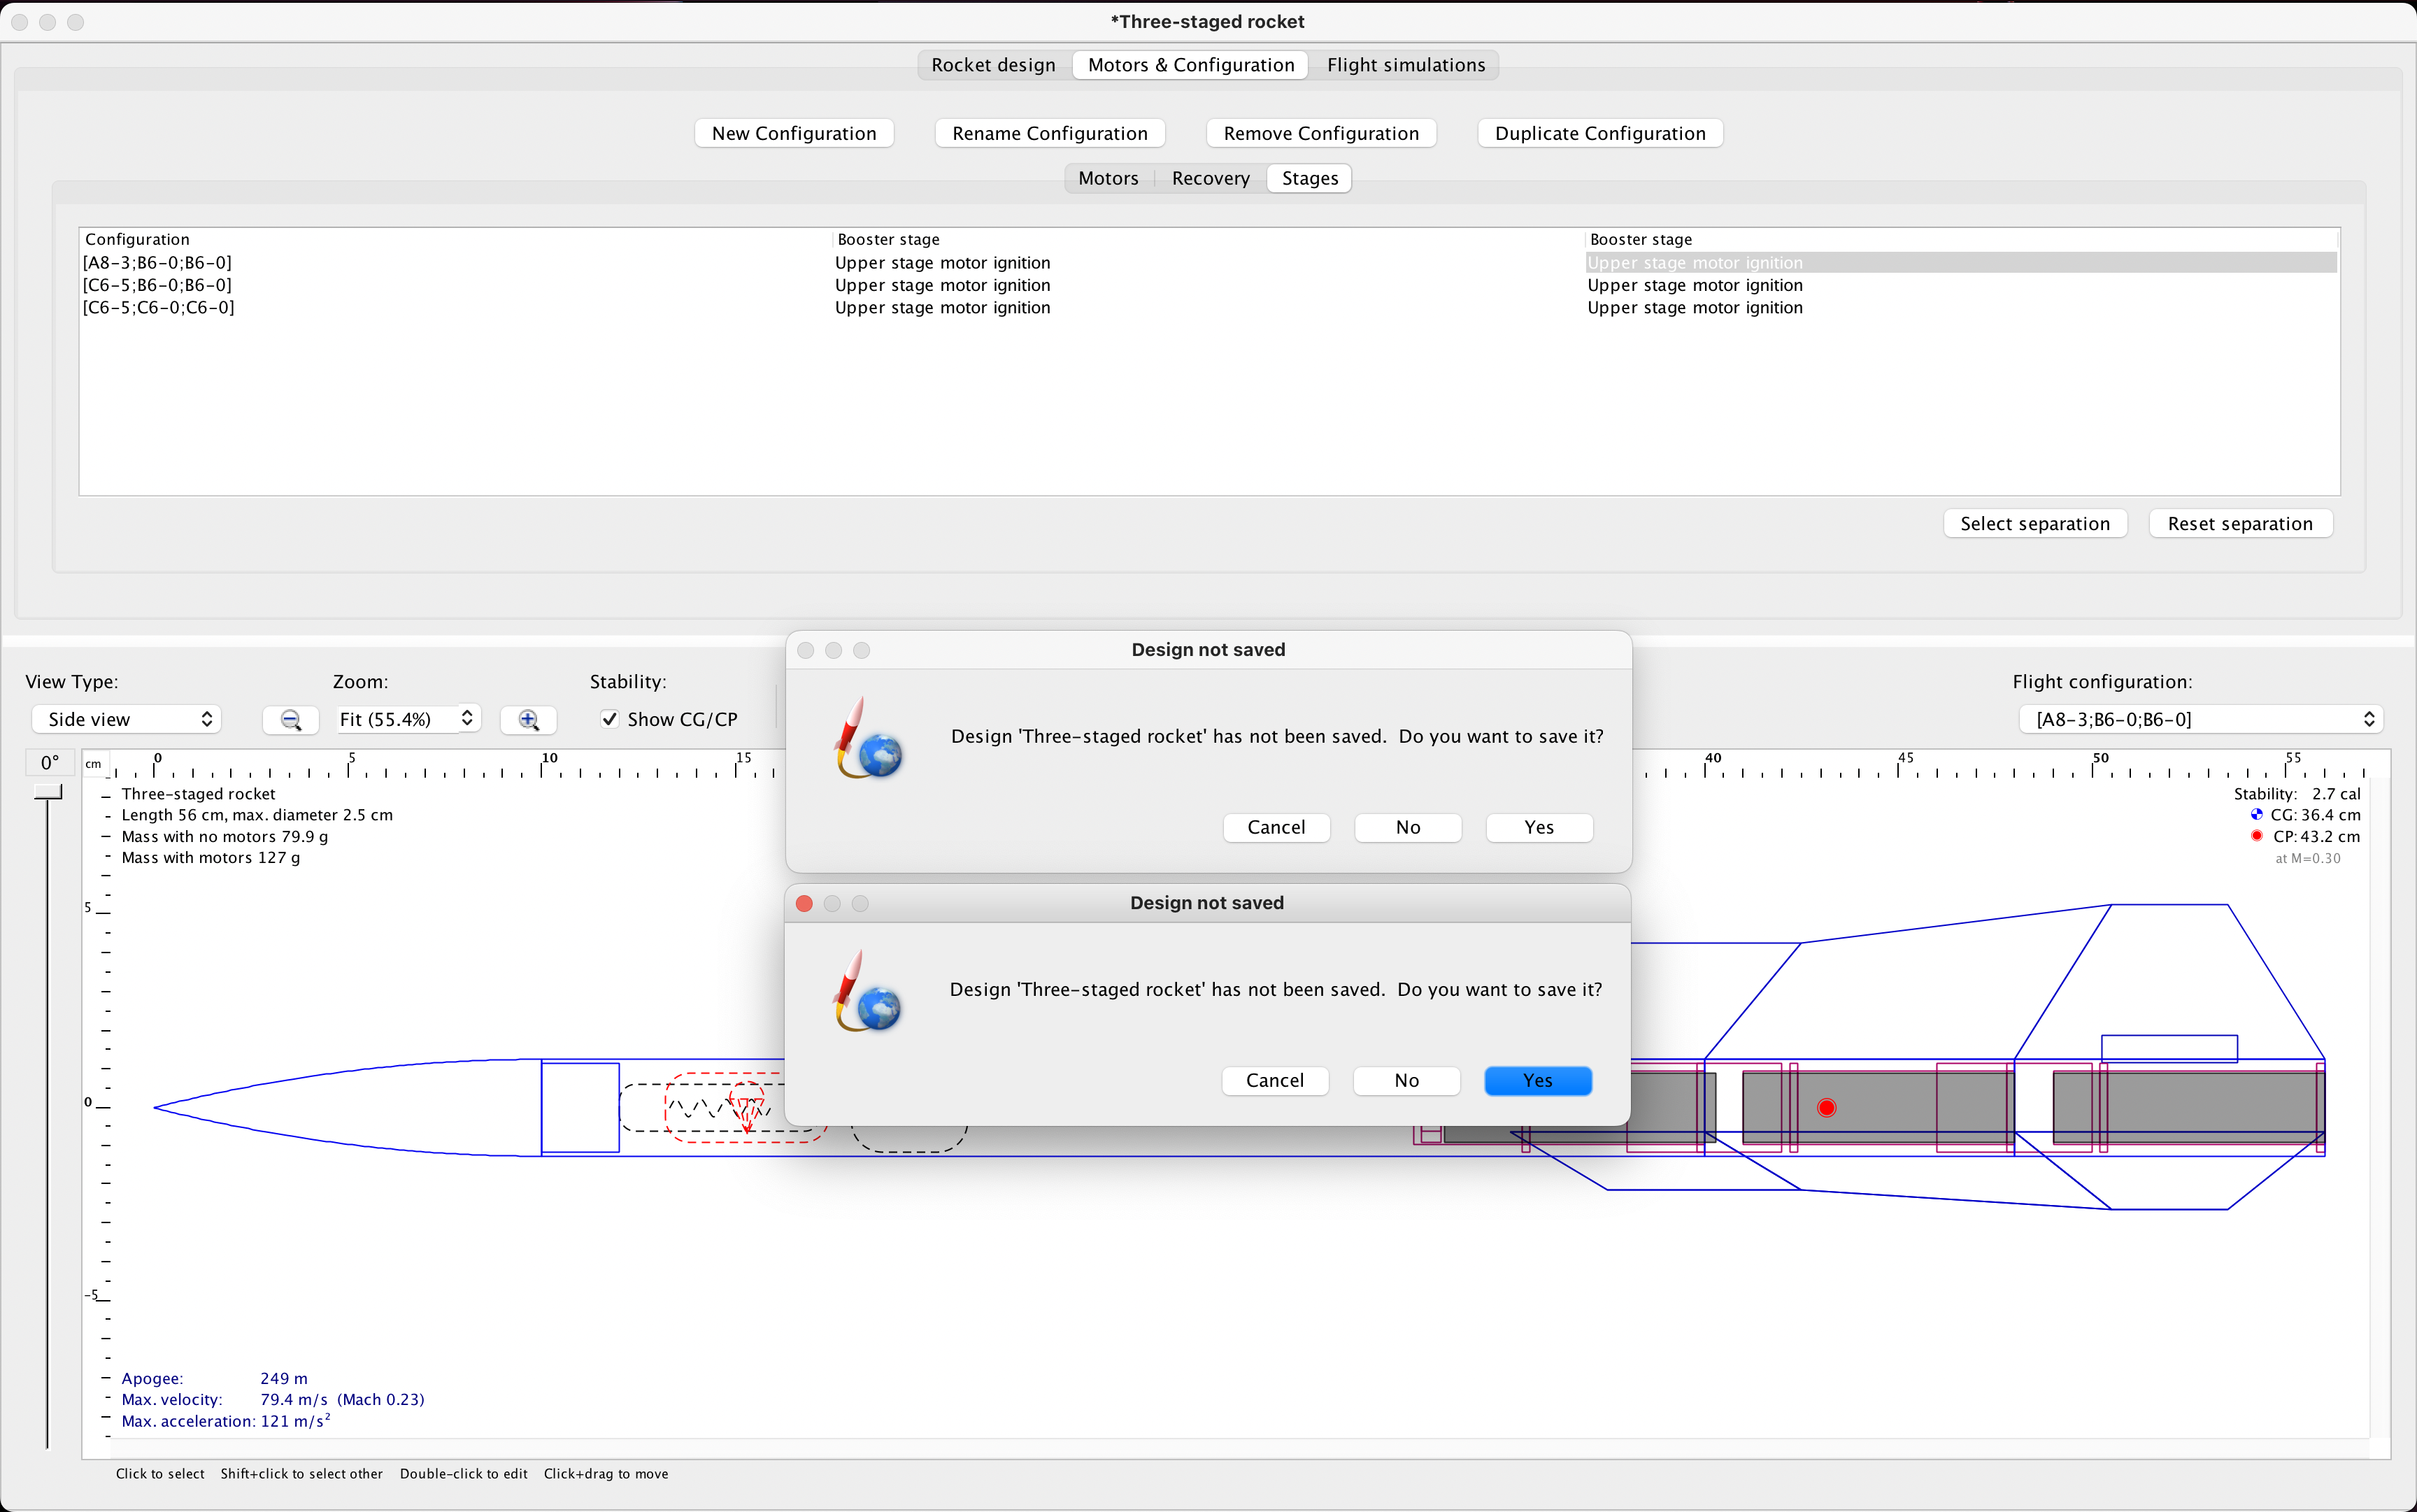The width and height of the screenshot is (2417, 1512).
Task: Click the zoom in magnifier icon
Action: (x=529, y=719)
